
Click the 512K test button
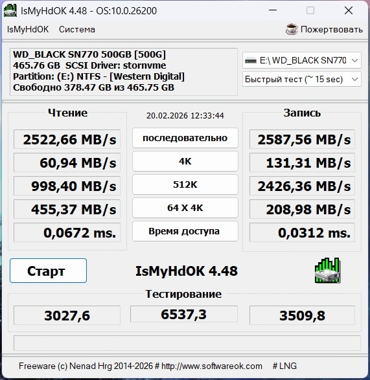(x=185, y=184)
